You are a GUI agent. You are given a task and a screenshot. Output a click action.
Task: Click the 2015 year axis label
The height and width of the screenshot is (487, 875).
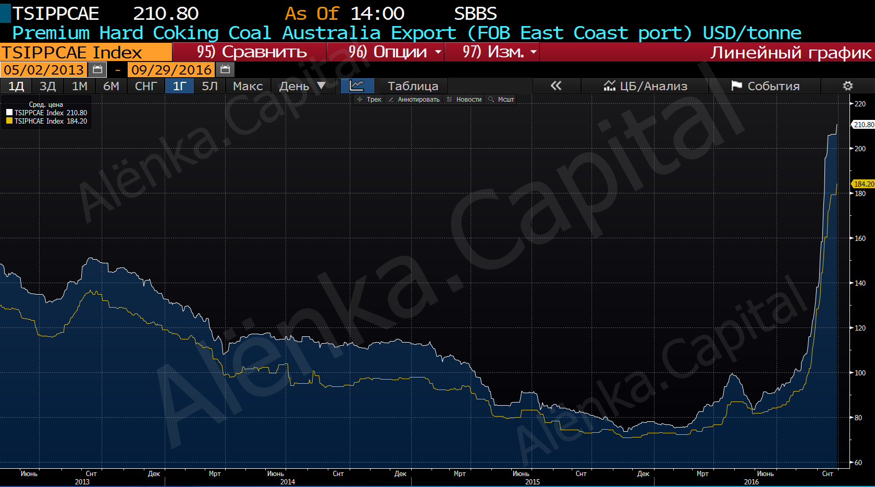coord(533,482)
